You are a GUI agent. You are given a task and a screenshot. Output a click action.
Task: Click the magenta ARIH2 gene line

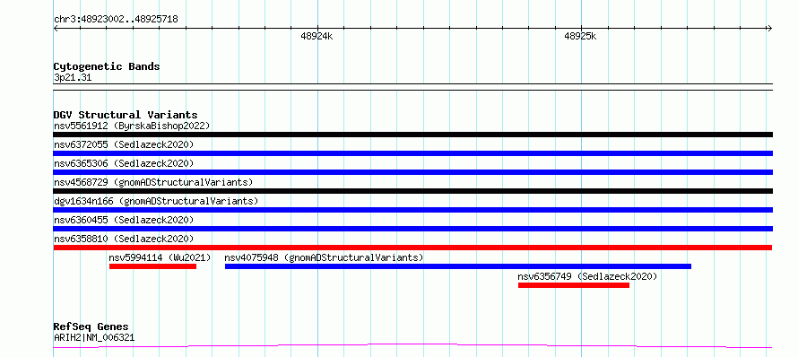(412, 346)
